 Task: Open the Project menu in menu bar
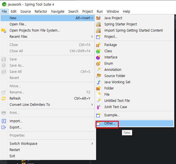pyautogui.click(x=87, y=12)
